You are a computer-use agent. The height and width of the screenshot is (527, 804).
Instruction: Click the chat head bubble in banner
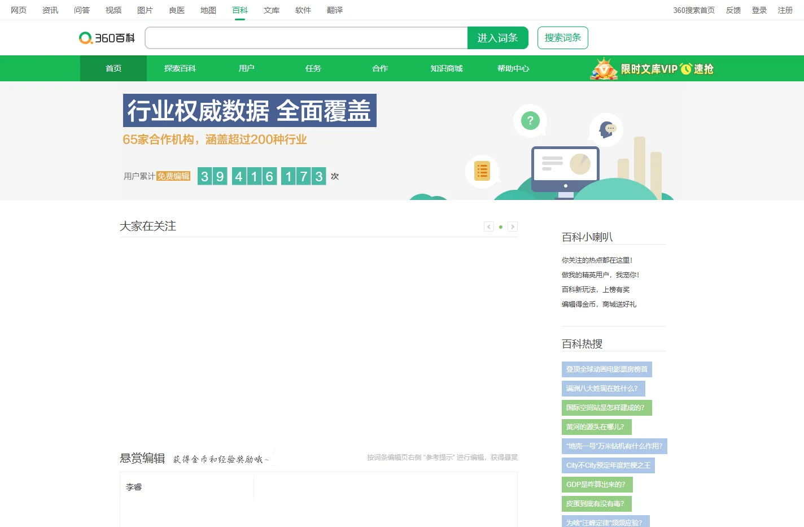point(606,129)
